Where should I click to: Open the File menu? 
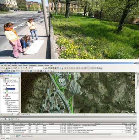pos(2,65)
